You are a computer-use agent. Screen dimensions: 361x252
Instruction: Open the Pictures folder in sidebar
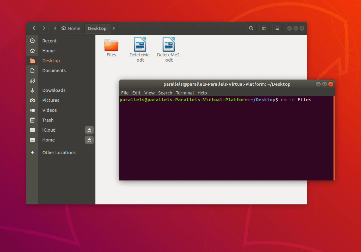click(51, 100)
